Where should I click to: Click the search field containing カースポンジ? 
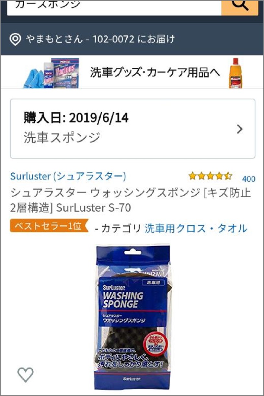tap(114, 6)
